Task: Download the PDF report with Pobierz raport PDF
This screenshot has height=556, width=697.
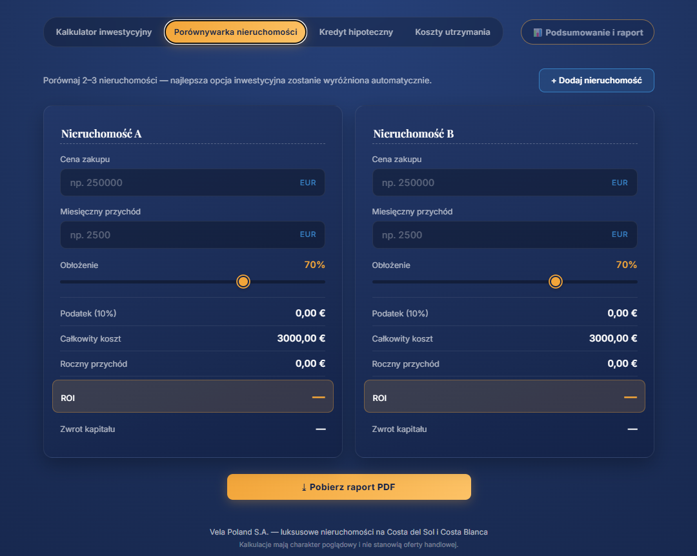Action: (x=349, y=487)
